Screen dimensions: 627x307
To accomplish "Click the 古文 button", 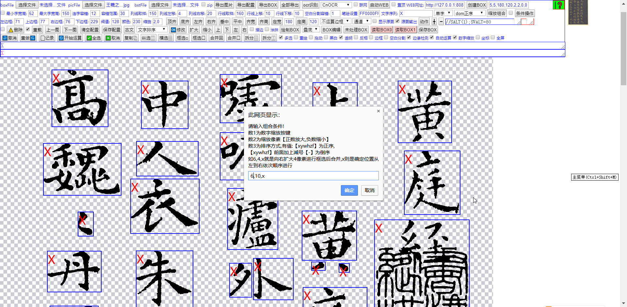I will click(129, 30).
